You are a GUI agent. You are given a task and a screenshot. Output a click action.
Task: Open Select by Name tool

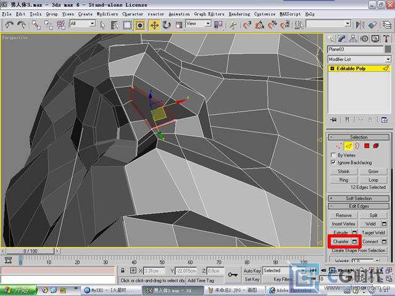click(115, 25)
